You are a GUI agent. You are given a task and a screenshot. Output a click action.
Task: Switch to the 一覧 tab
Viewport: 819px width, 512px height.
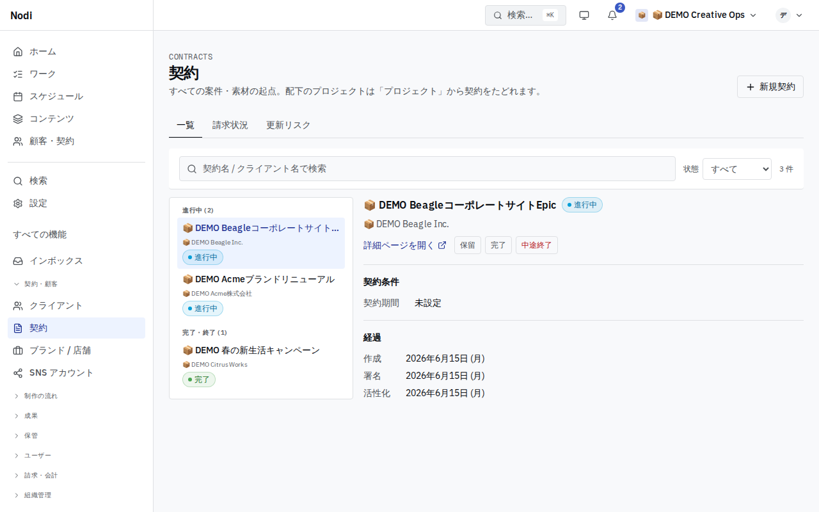(x=186, y=125)
